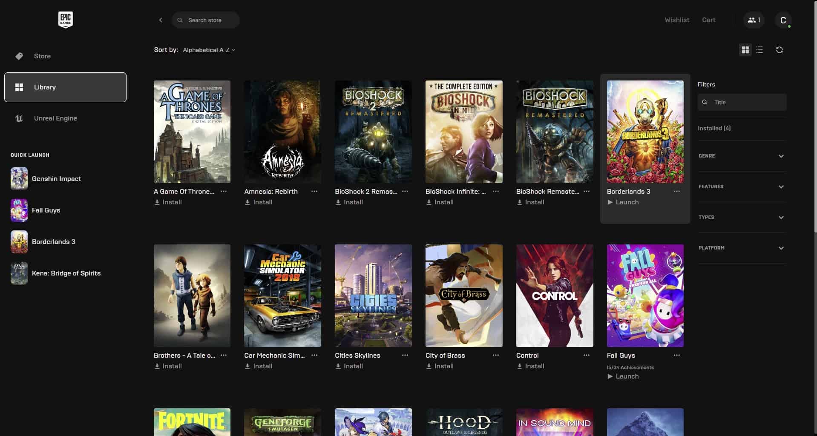Go to the Store section
Viewport: 817px width, 436px height.
pyautogui.click(x=42, y=56)
